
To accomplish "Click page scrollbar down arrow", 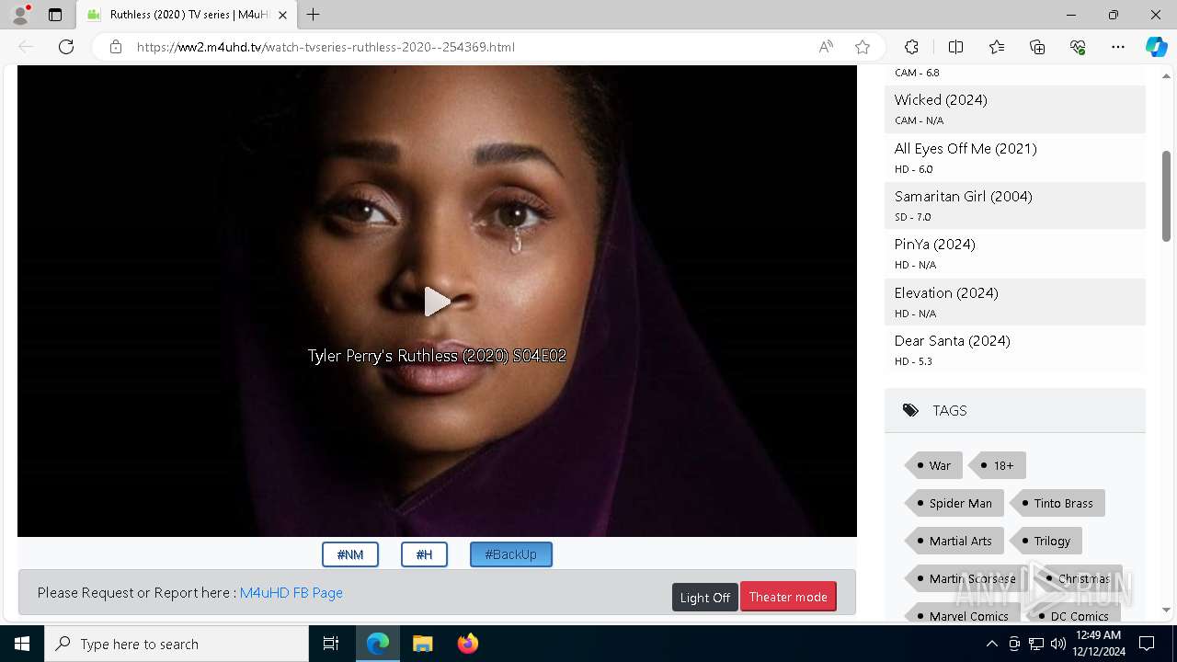I will coord(1166,610).
